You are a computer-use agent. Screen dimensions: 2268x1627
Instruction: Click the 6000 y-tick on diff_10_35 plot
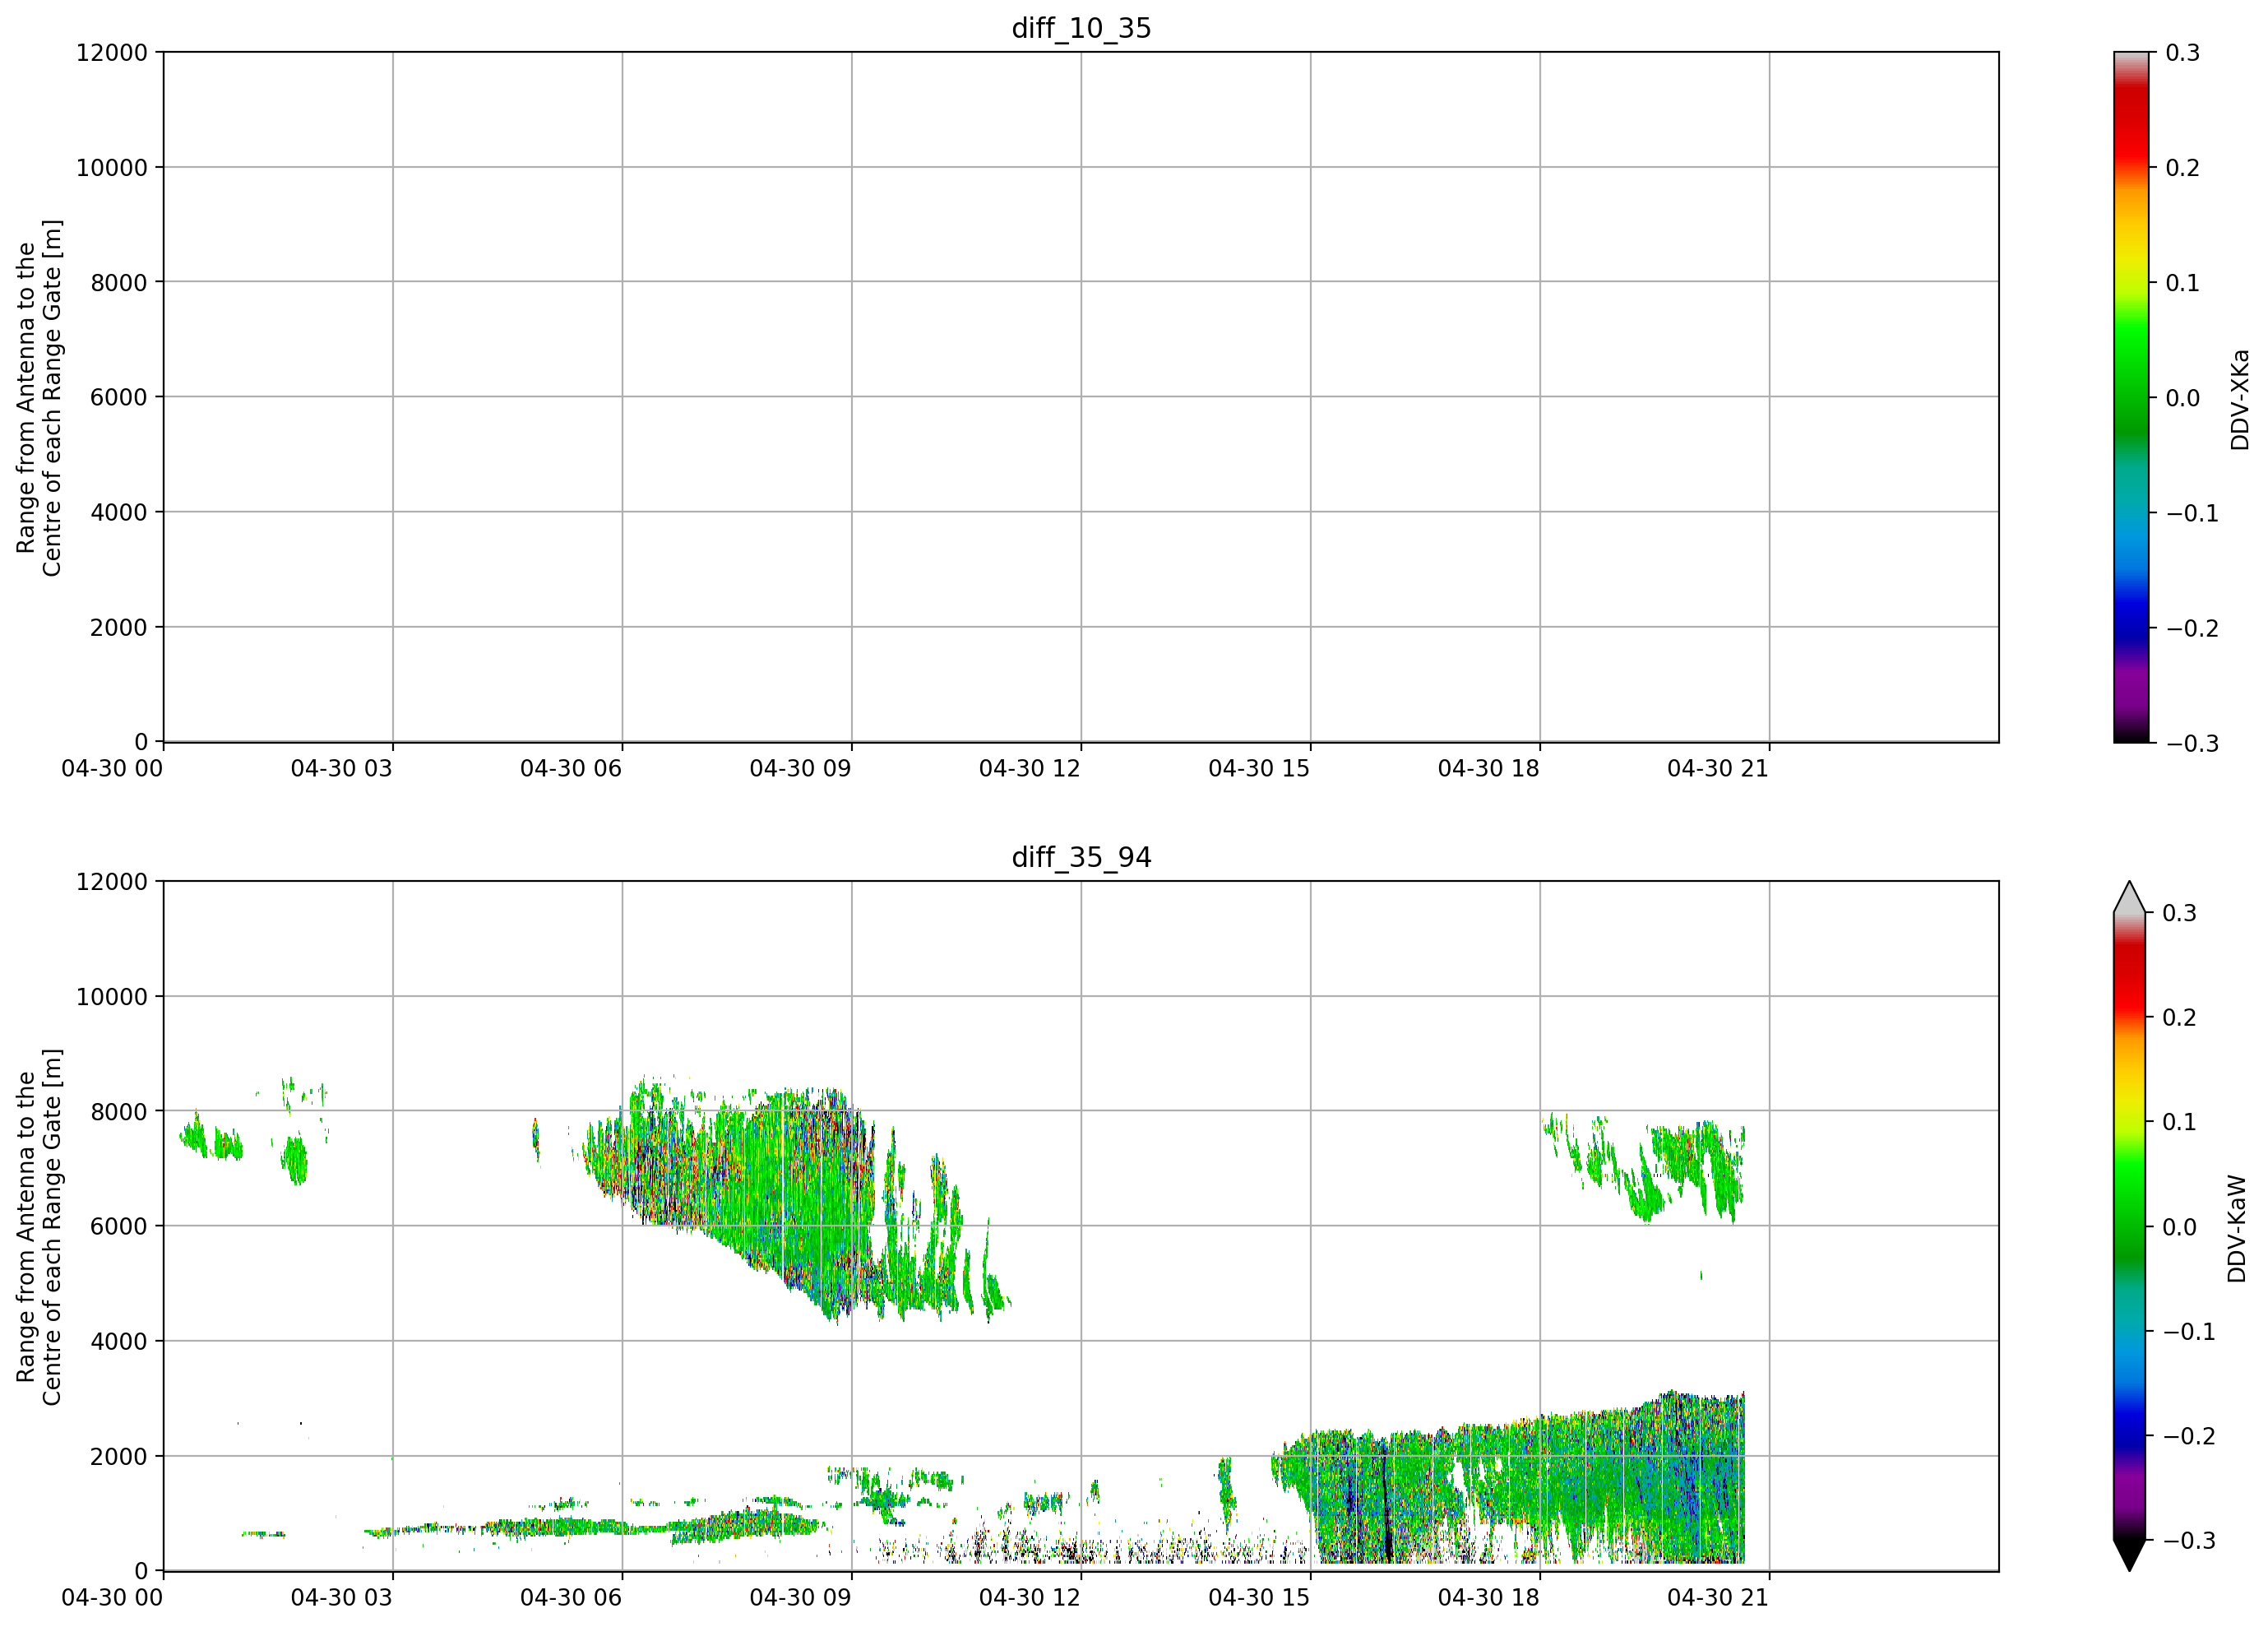(119, 397)
